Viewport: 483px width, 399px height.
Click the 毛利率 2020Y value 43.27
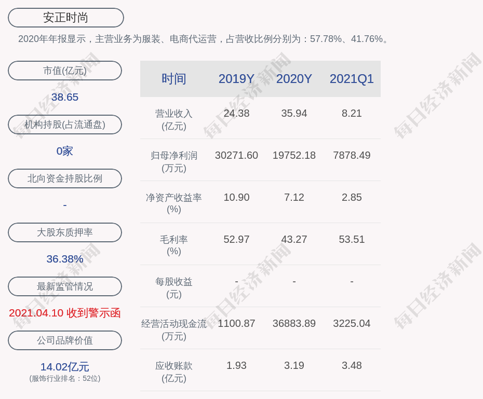pos(294,239)
